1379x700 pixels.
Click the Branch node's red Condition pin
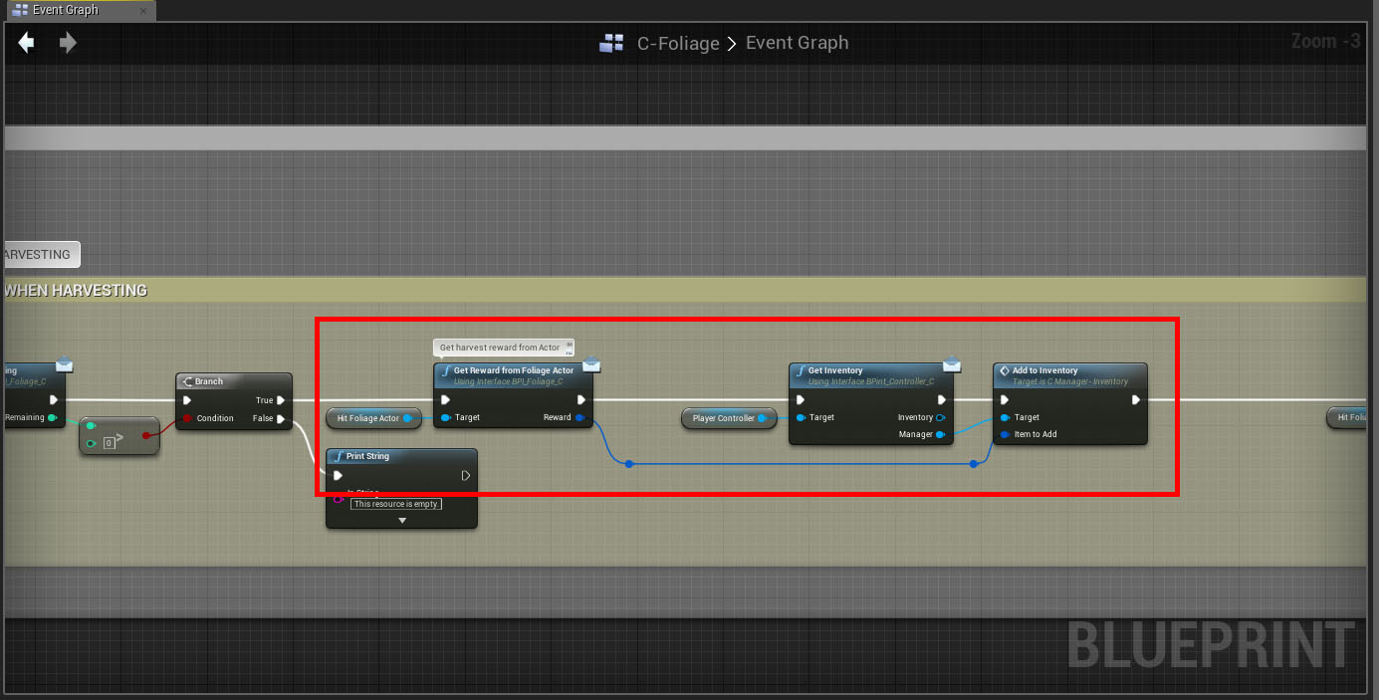[x=187, y=418]
